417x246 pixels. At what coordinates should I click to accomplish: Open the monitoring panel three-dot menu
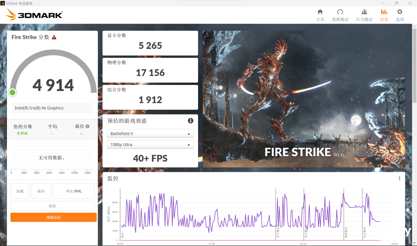pyautogui.click(x=399, y=178)
